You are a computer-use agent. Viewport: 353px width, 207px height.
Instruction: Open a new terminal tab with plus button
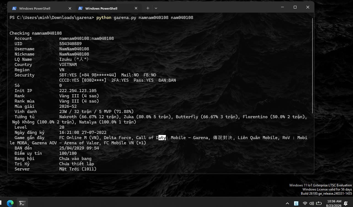point(148,8)
